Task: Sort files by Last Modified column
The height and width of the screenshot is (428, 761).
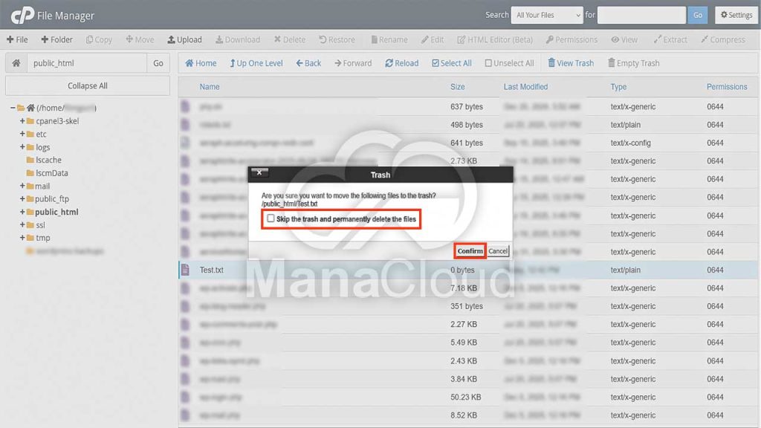Action: pos(525,87)
